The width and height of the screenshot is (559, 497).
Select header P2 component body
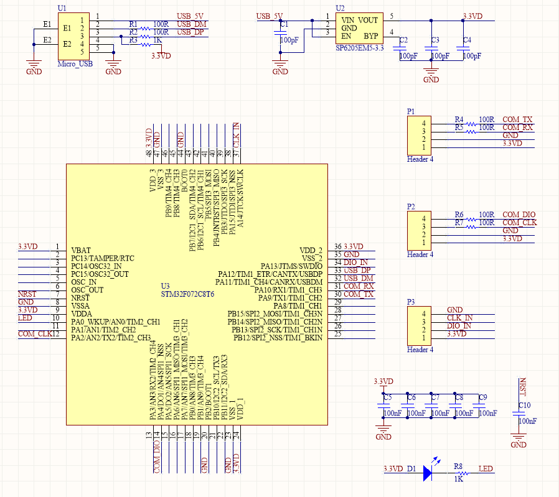pyautogui.click(x=420, y=231)
